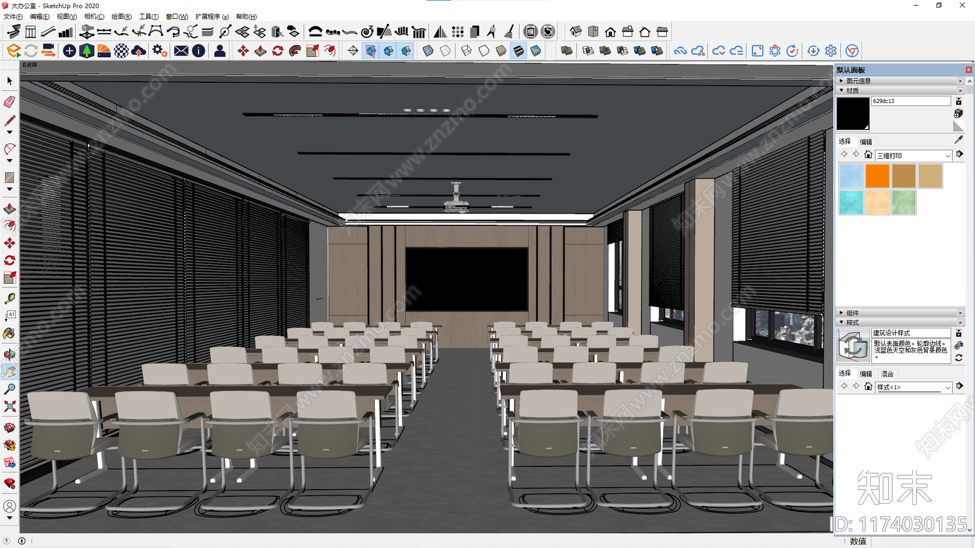Choose the Rotate tool in left toolbar
Screen dimensions: 975x548
10,260
